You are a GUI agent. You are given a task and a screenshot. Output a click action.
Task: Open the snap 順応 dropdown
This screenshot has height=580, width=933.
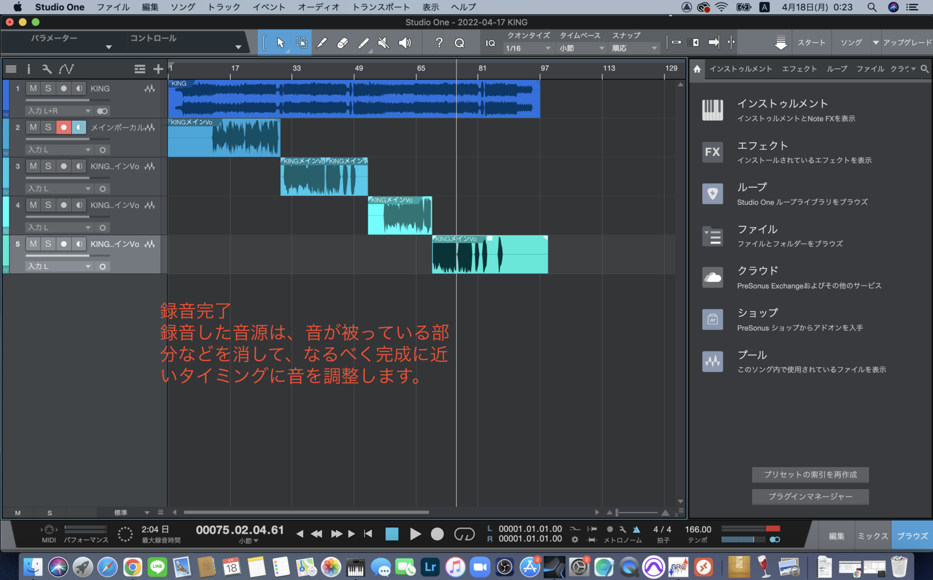click(634, 48)
